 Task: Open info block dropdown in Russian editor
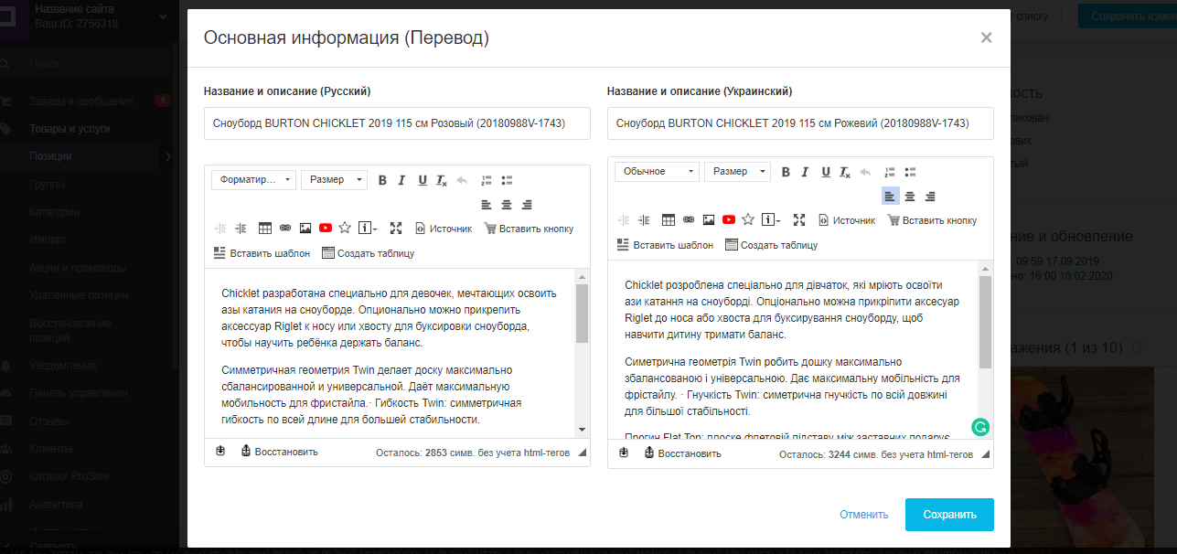(368, 229)
